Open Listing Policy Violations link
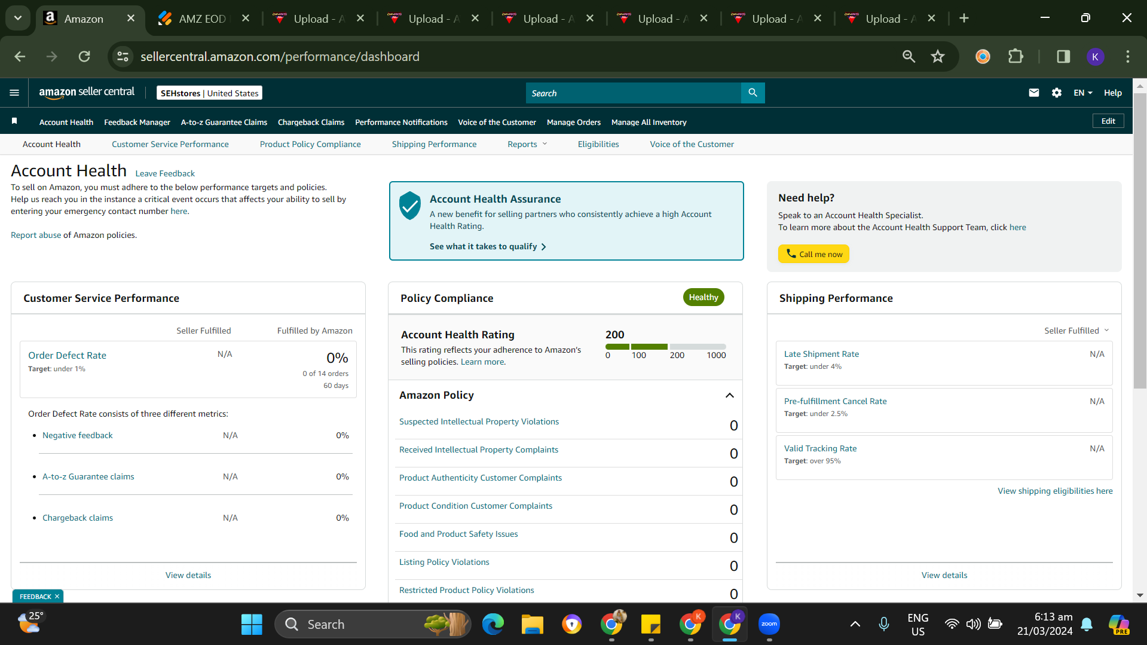The height and width of the screenshot is (645, 1147). click(x=444, y=562)
